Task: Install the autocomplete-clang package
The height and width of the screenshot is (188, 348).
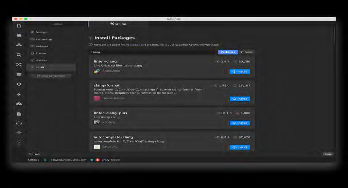Action: click(240, 147)
